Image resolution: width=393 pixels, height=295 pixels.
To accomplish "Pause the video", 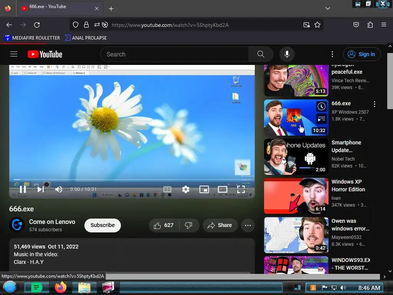I will click(x=23, y=189).
